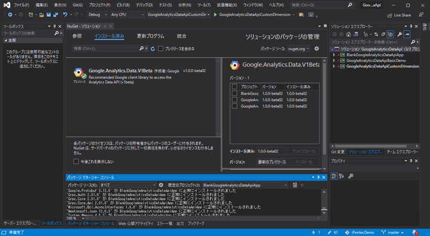Clear the Package Manager Console
Screen dimensions: 430x236
tap(295, 185)
